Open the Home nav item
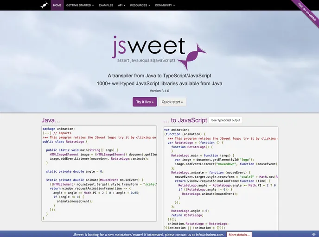Image resolution: width=319 pixels, height=237 pixels. tap(57, 5)
